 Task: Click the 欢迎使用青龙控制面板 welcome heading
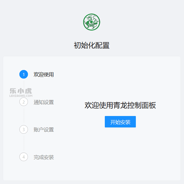point(120,105)
